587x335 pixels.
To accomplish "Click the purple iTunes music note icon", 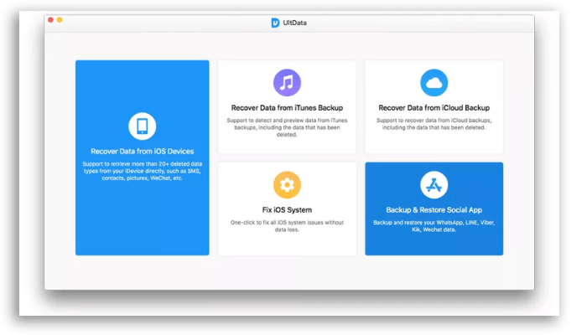I will click(x=287, y=83).
